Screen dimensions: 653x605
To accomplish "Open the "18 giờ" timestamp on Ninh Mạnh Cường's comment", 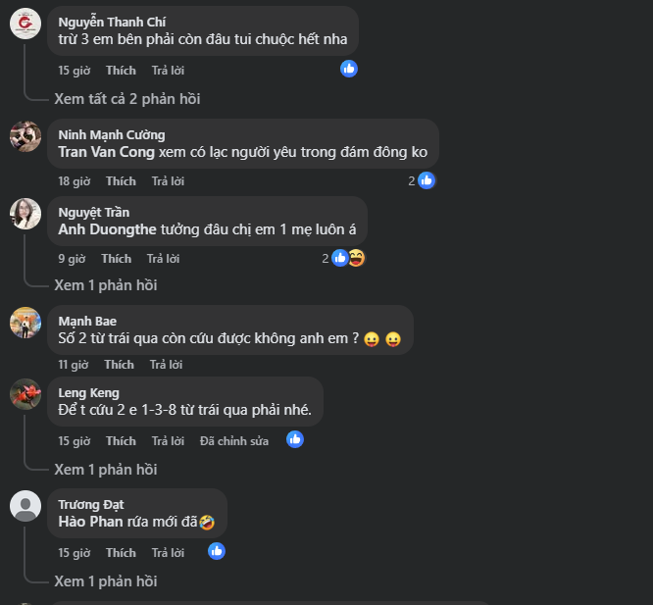I will pyautogui.click(x=74, y=181).
